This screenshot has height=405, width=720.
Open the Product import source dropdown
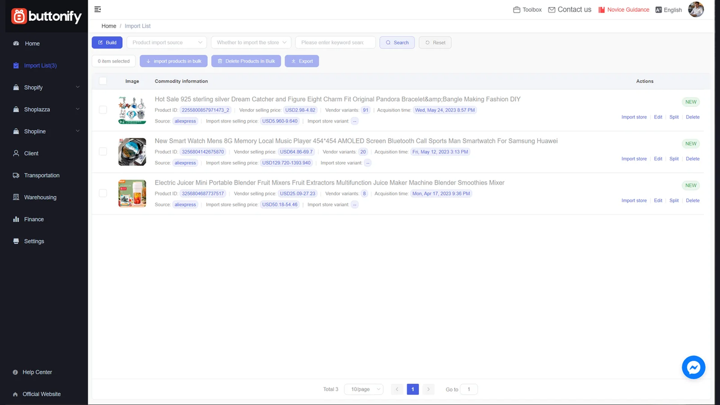click(x=167, y=42)
